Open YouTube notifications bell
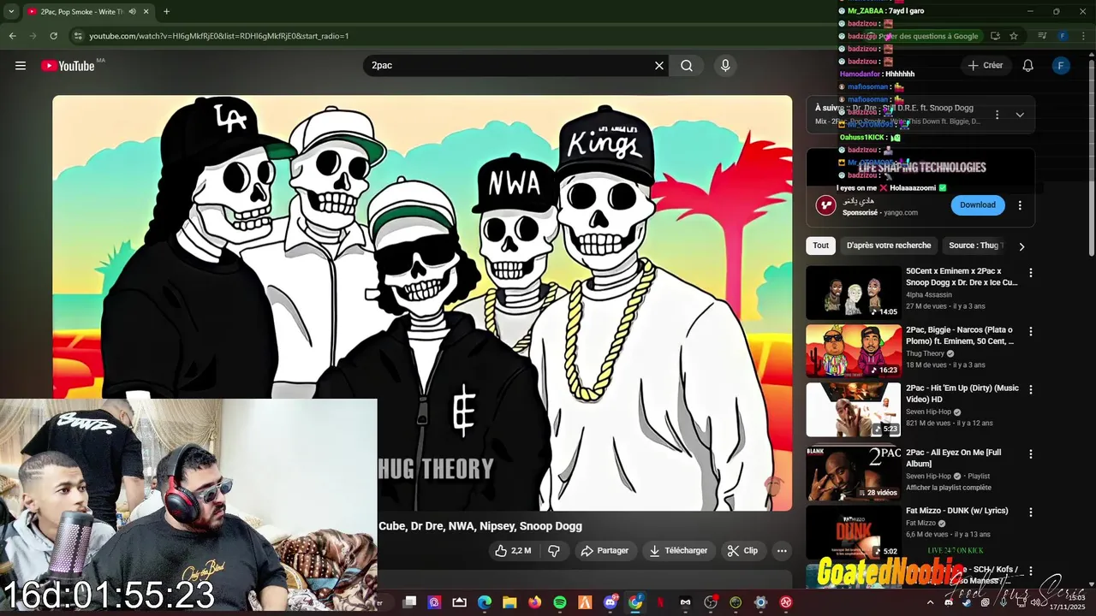 pos(1028,66)
